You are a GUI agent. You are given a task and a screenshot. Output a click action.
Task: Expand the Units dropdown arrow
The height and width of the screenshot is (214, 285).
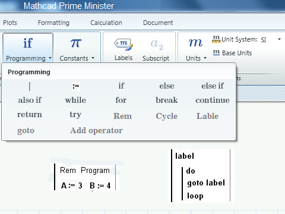click(205, 58)
